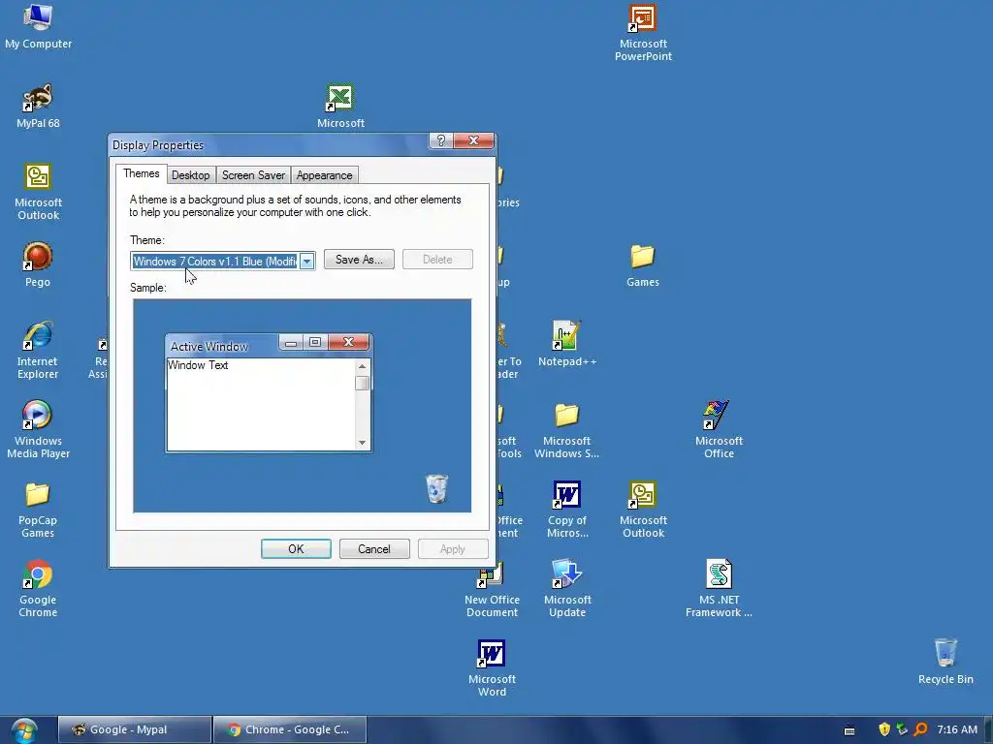Select the New Office Document shortcut
Viewport: 993px width, 744px height.
492,590
